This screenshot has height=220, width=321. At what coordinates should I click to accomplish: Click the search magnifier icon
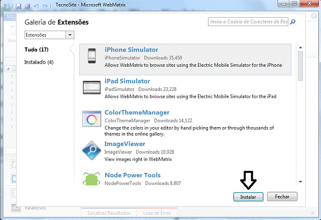pos(293,22)
